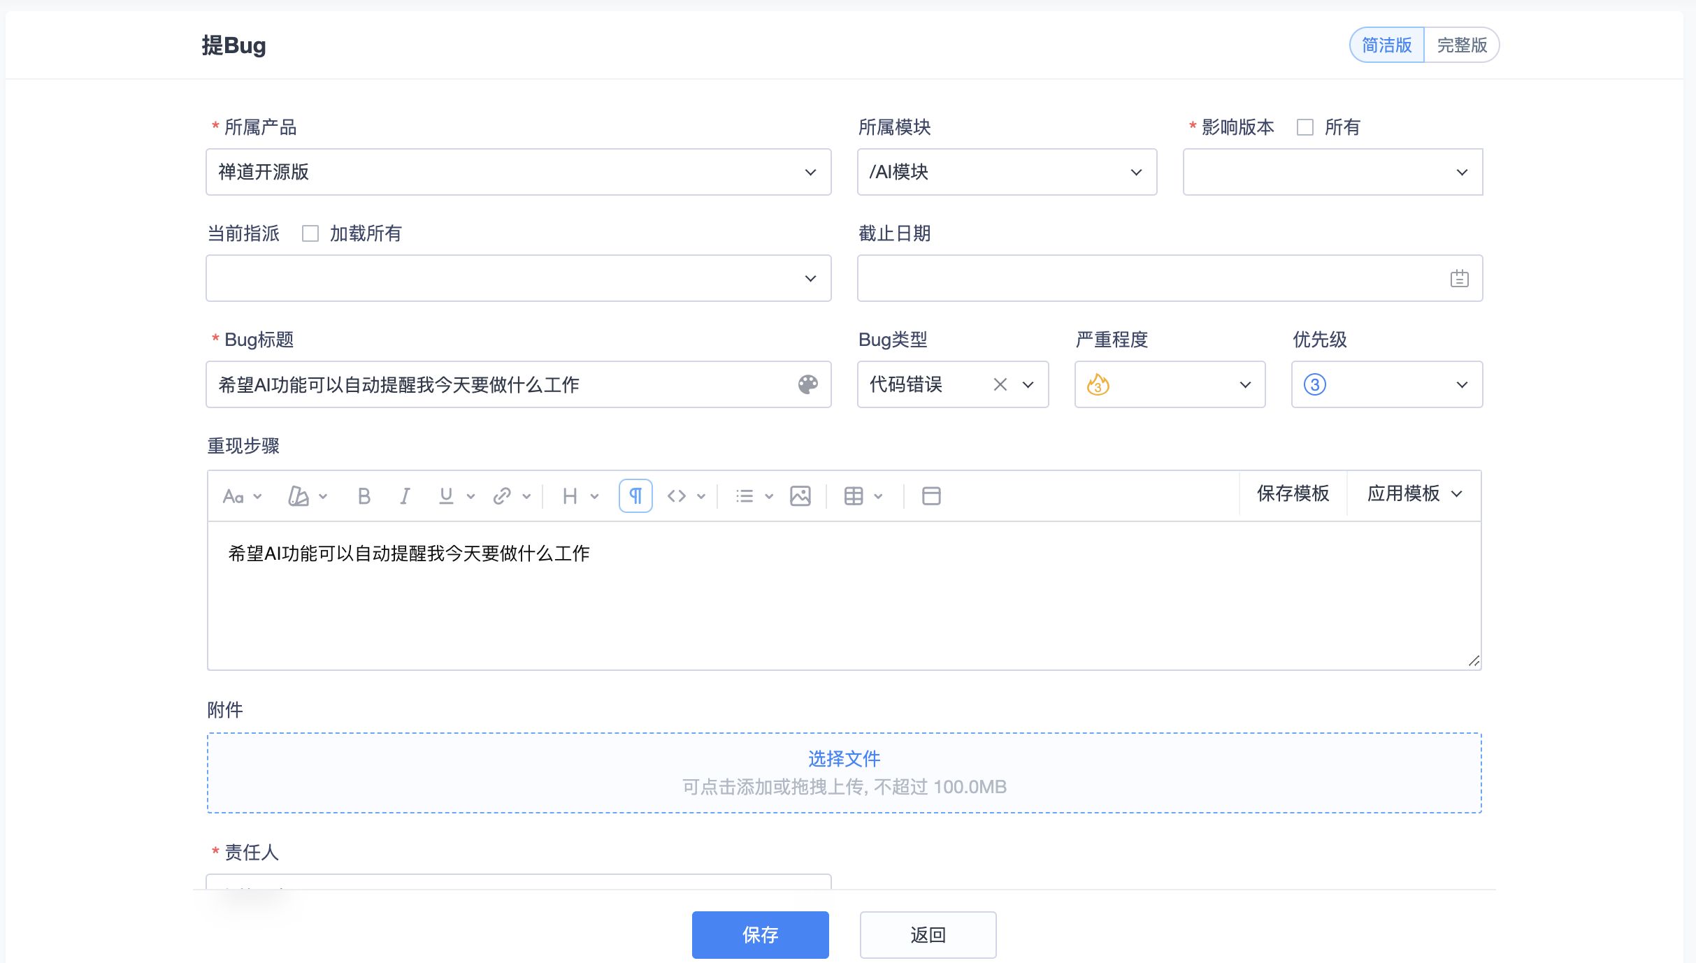This screenshot has height=963, width=1696.
Task: Click the insert table icon
Action: (854, 496)
